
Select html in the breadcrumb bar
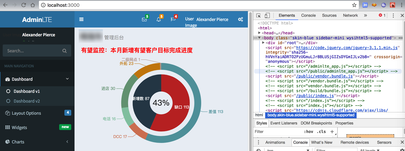pyautogui.click(x=259, y=115)
